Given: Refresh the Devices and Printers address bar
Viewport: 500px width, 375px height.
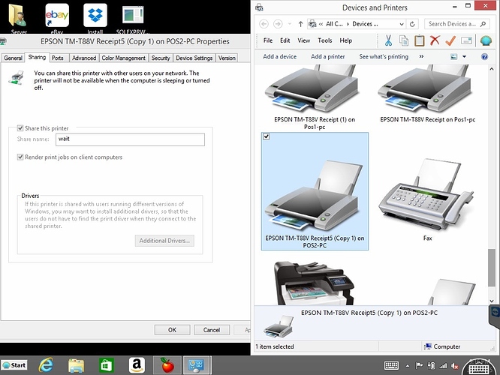Looking at the screenshot, I should coord(412,24).
